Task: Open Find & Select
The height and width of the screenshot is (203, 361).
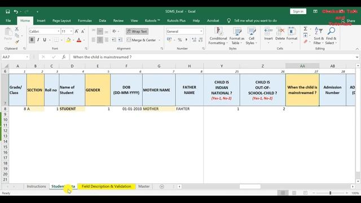Action: click(331, 36)
